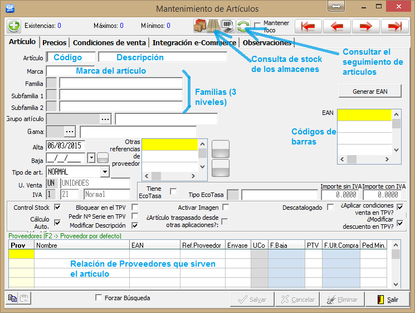Go to first record arrow
This screenshot has width=415, height=313.
pyautogui.click(x=308, y=26)
